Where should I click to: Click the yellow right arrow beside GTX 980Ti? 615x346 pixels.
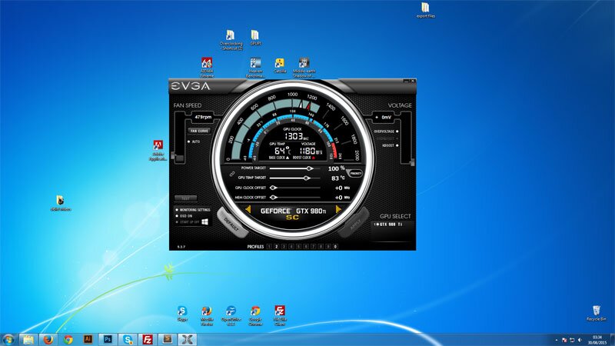tap(338, 210)
